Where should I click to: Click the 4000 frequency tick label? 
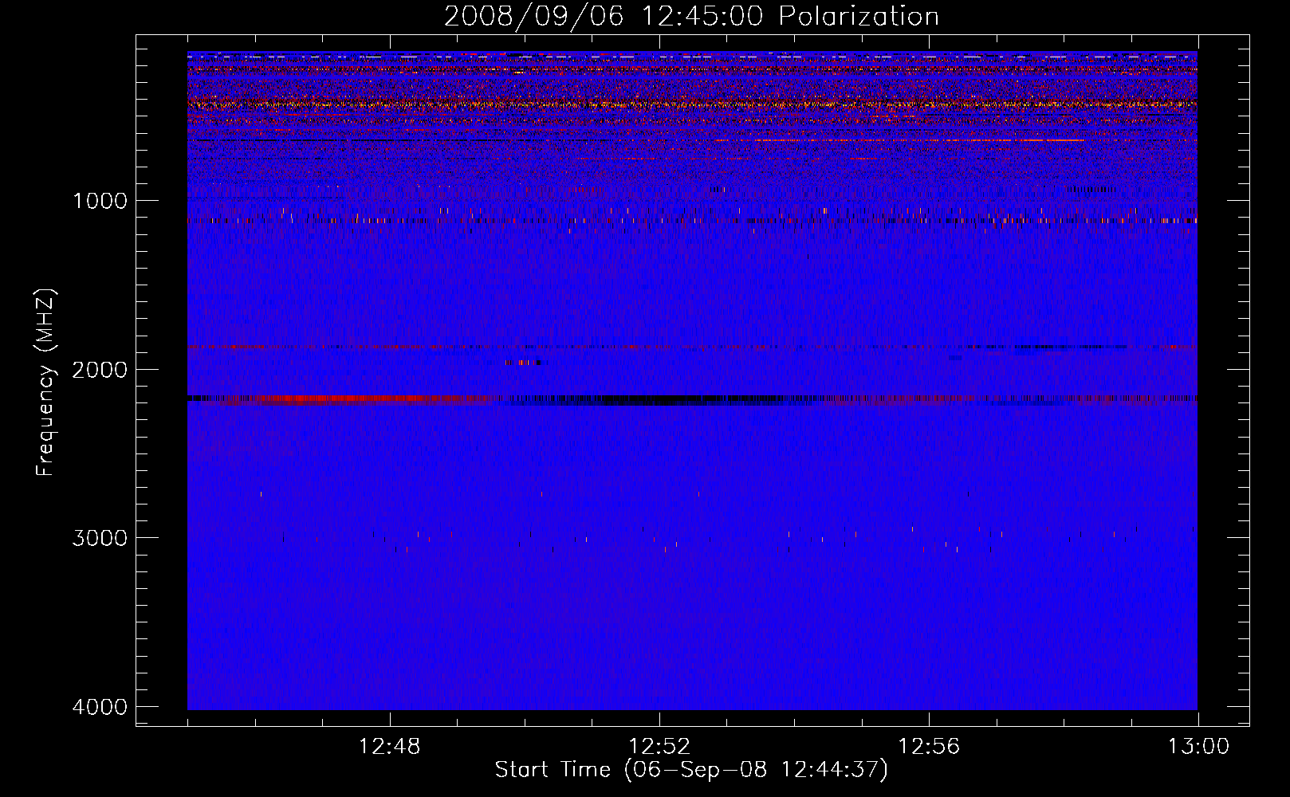(x=100, y=707)
